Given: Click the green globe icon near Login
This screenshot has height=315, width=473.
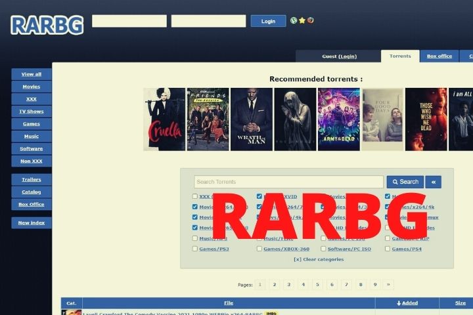Looking at the screenshot, I should [294, 20].
